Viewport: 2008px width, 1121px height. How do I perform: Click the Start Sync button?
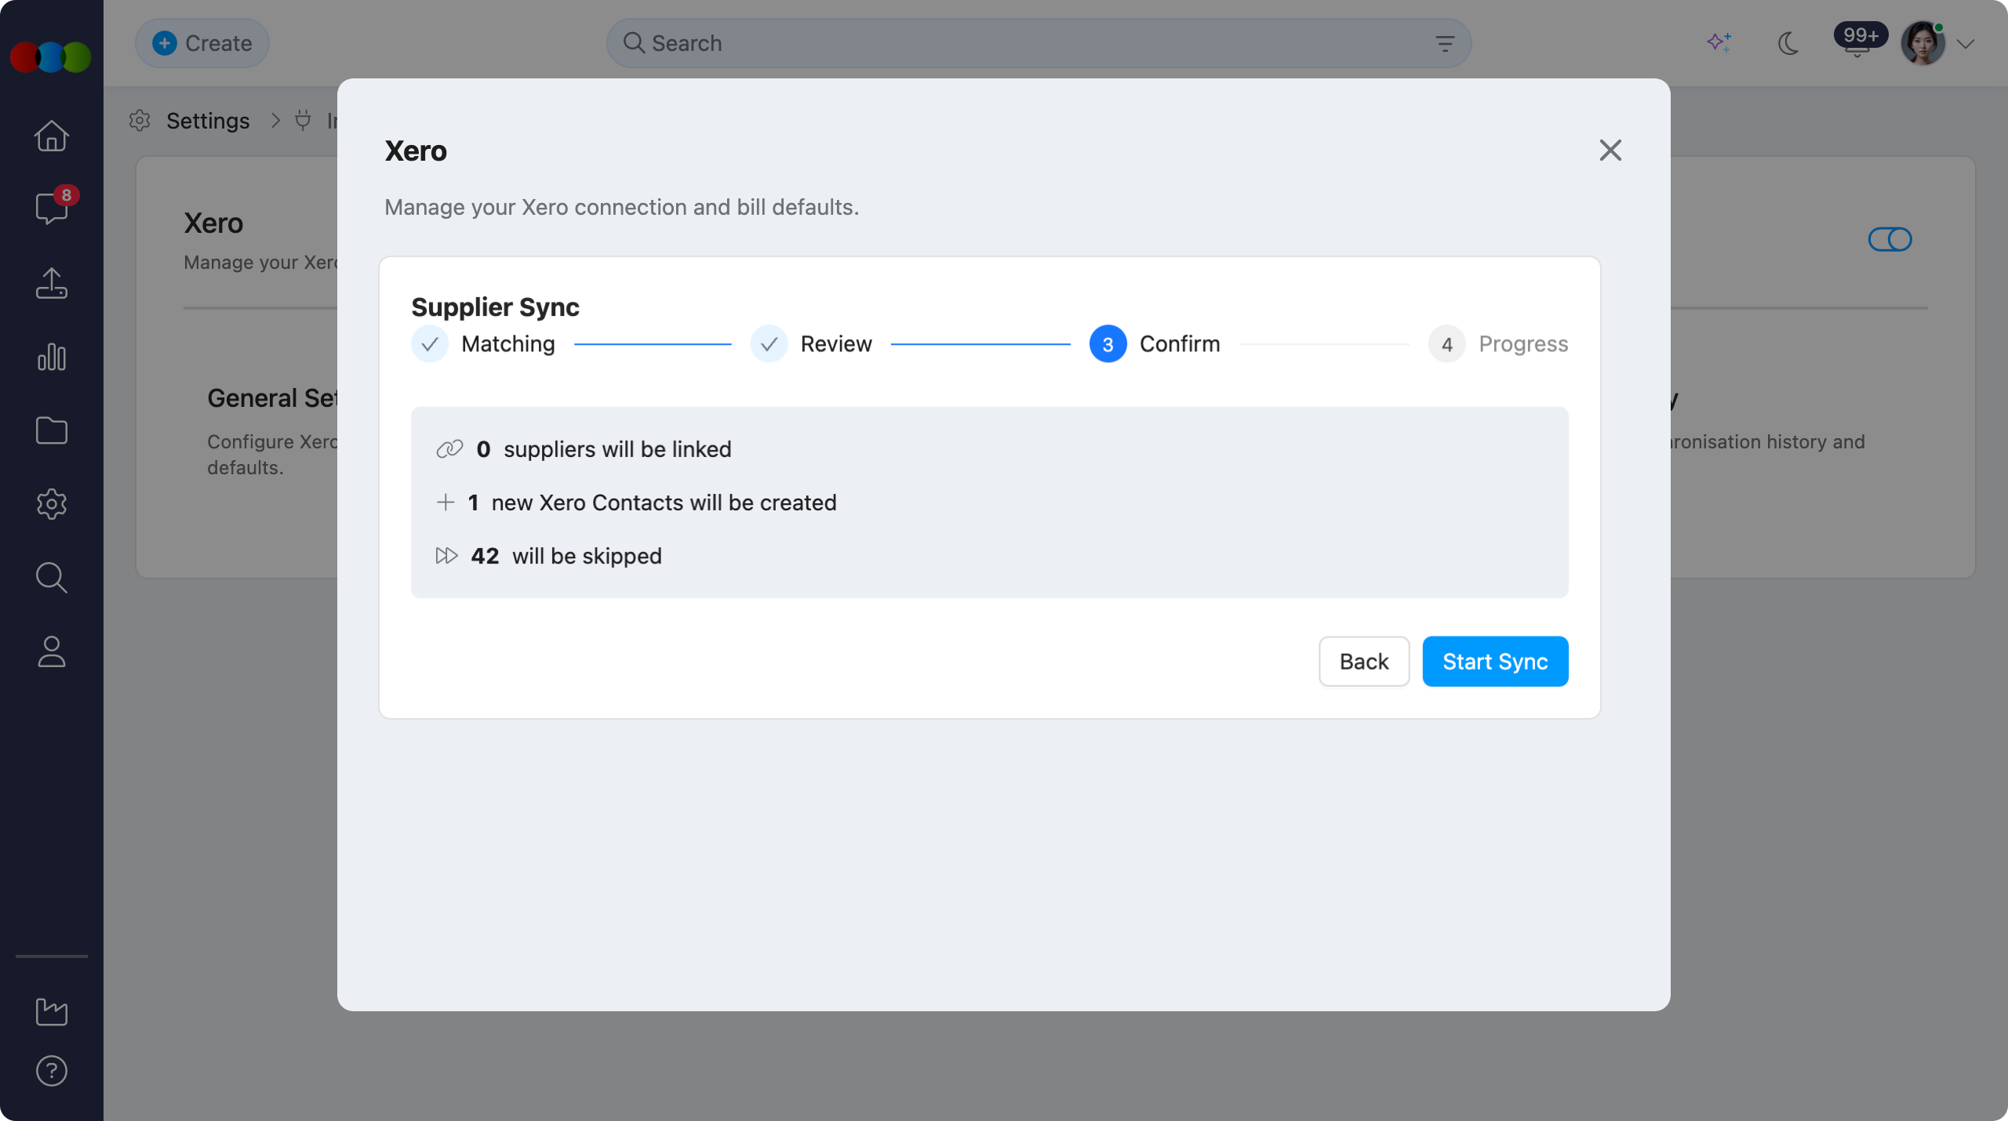point(1495,661)
